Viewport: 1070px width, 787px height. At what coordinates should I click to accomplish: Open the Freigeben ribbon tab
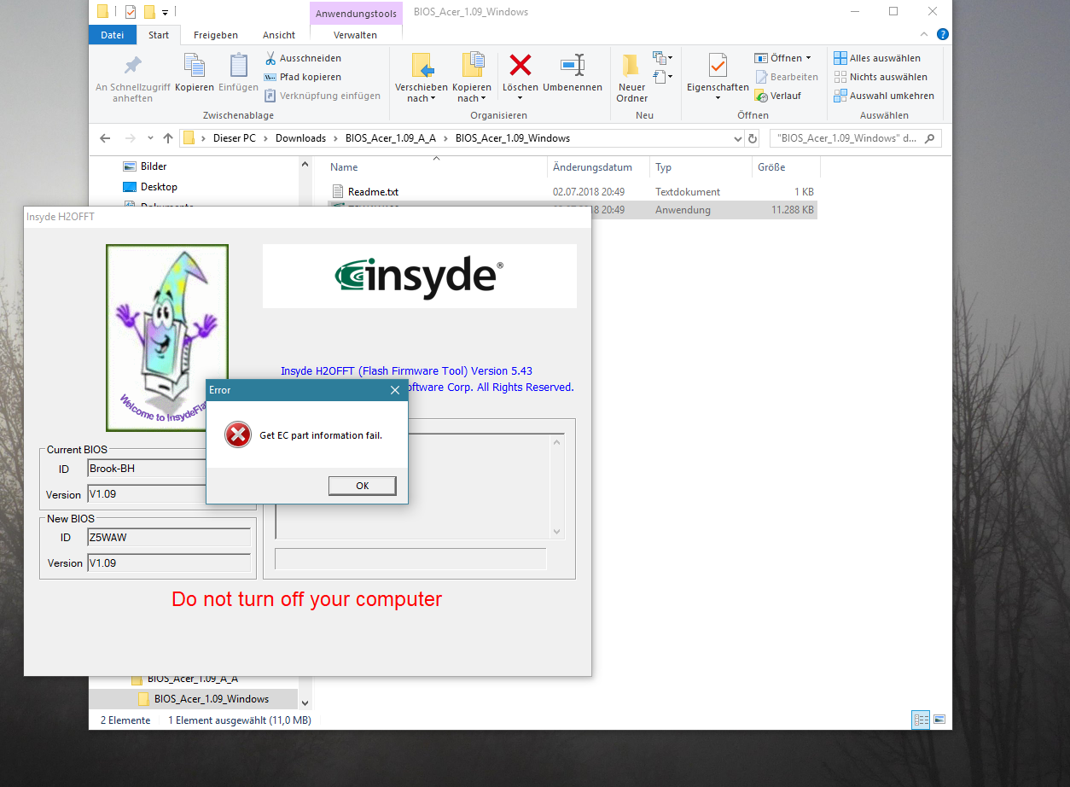click(x=216, y=35)
